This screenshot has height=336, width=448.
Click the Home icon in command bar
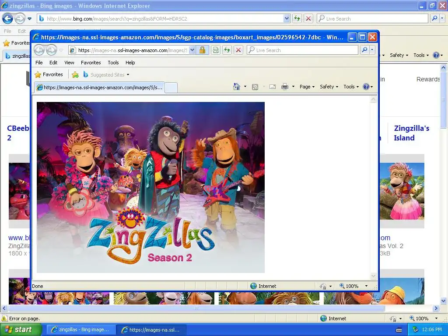[237, 87]
